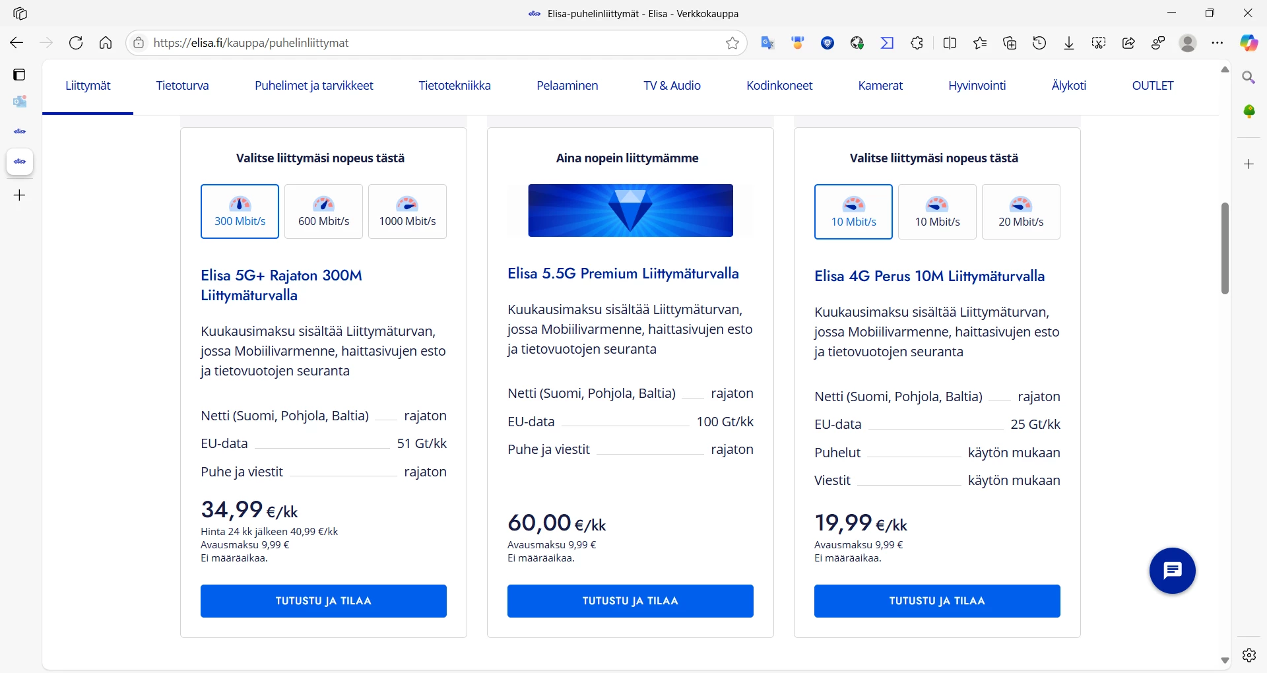Open Elisa 5.5G Premium Liittymäturvalla link
This screenshot has height=673, width=1267.
click(623, 274)
